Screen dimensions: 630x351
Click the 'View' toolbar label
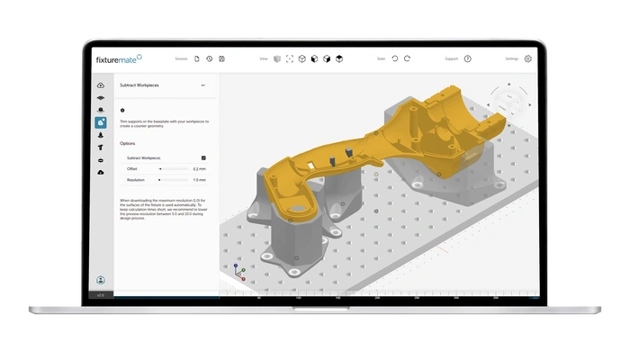pyautogui.click(x=263, y=58)
